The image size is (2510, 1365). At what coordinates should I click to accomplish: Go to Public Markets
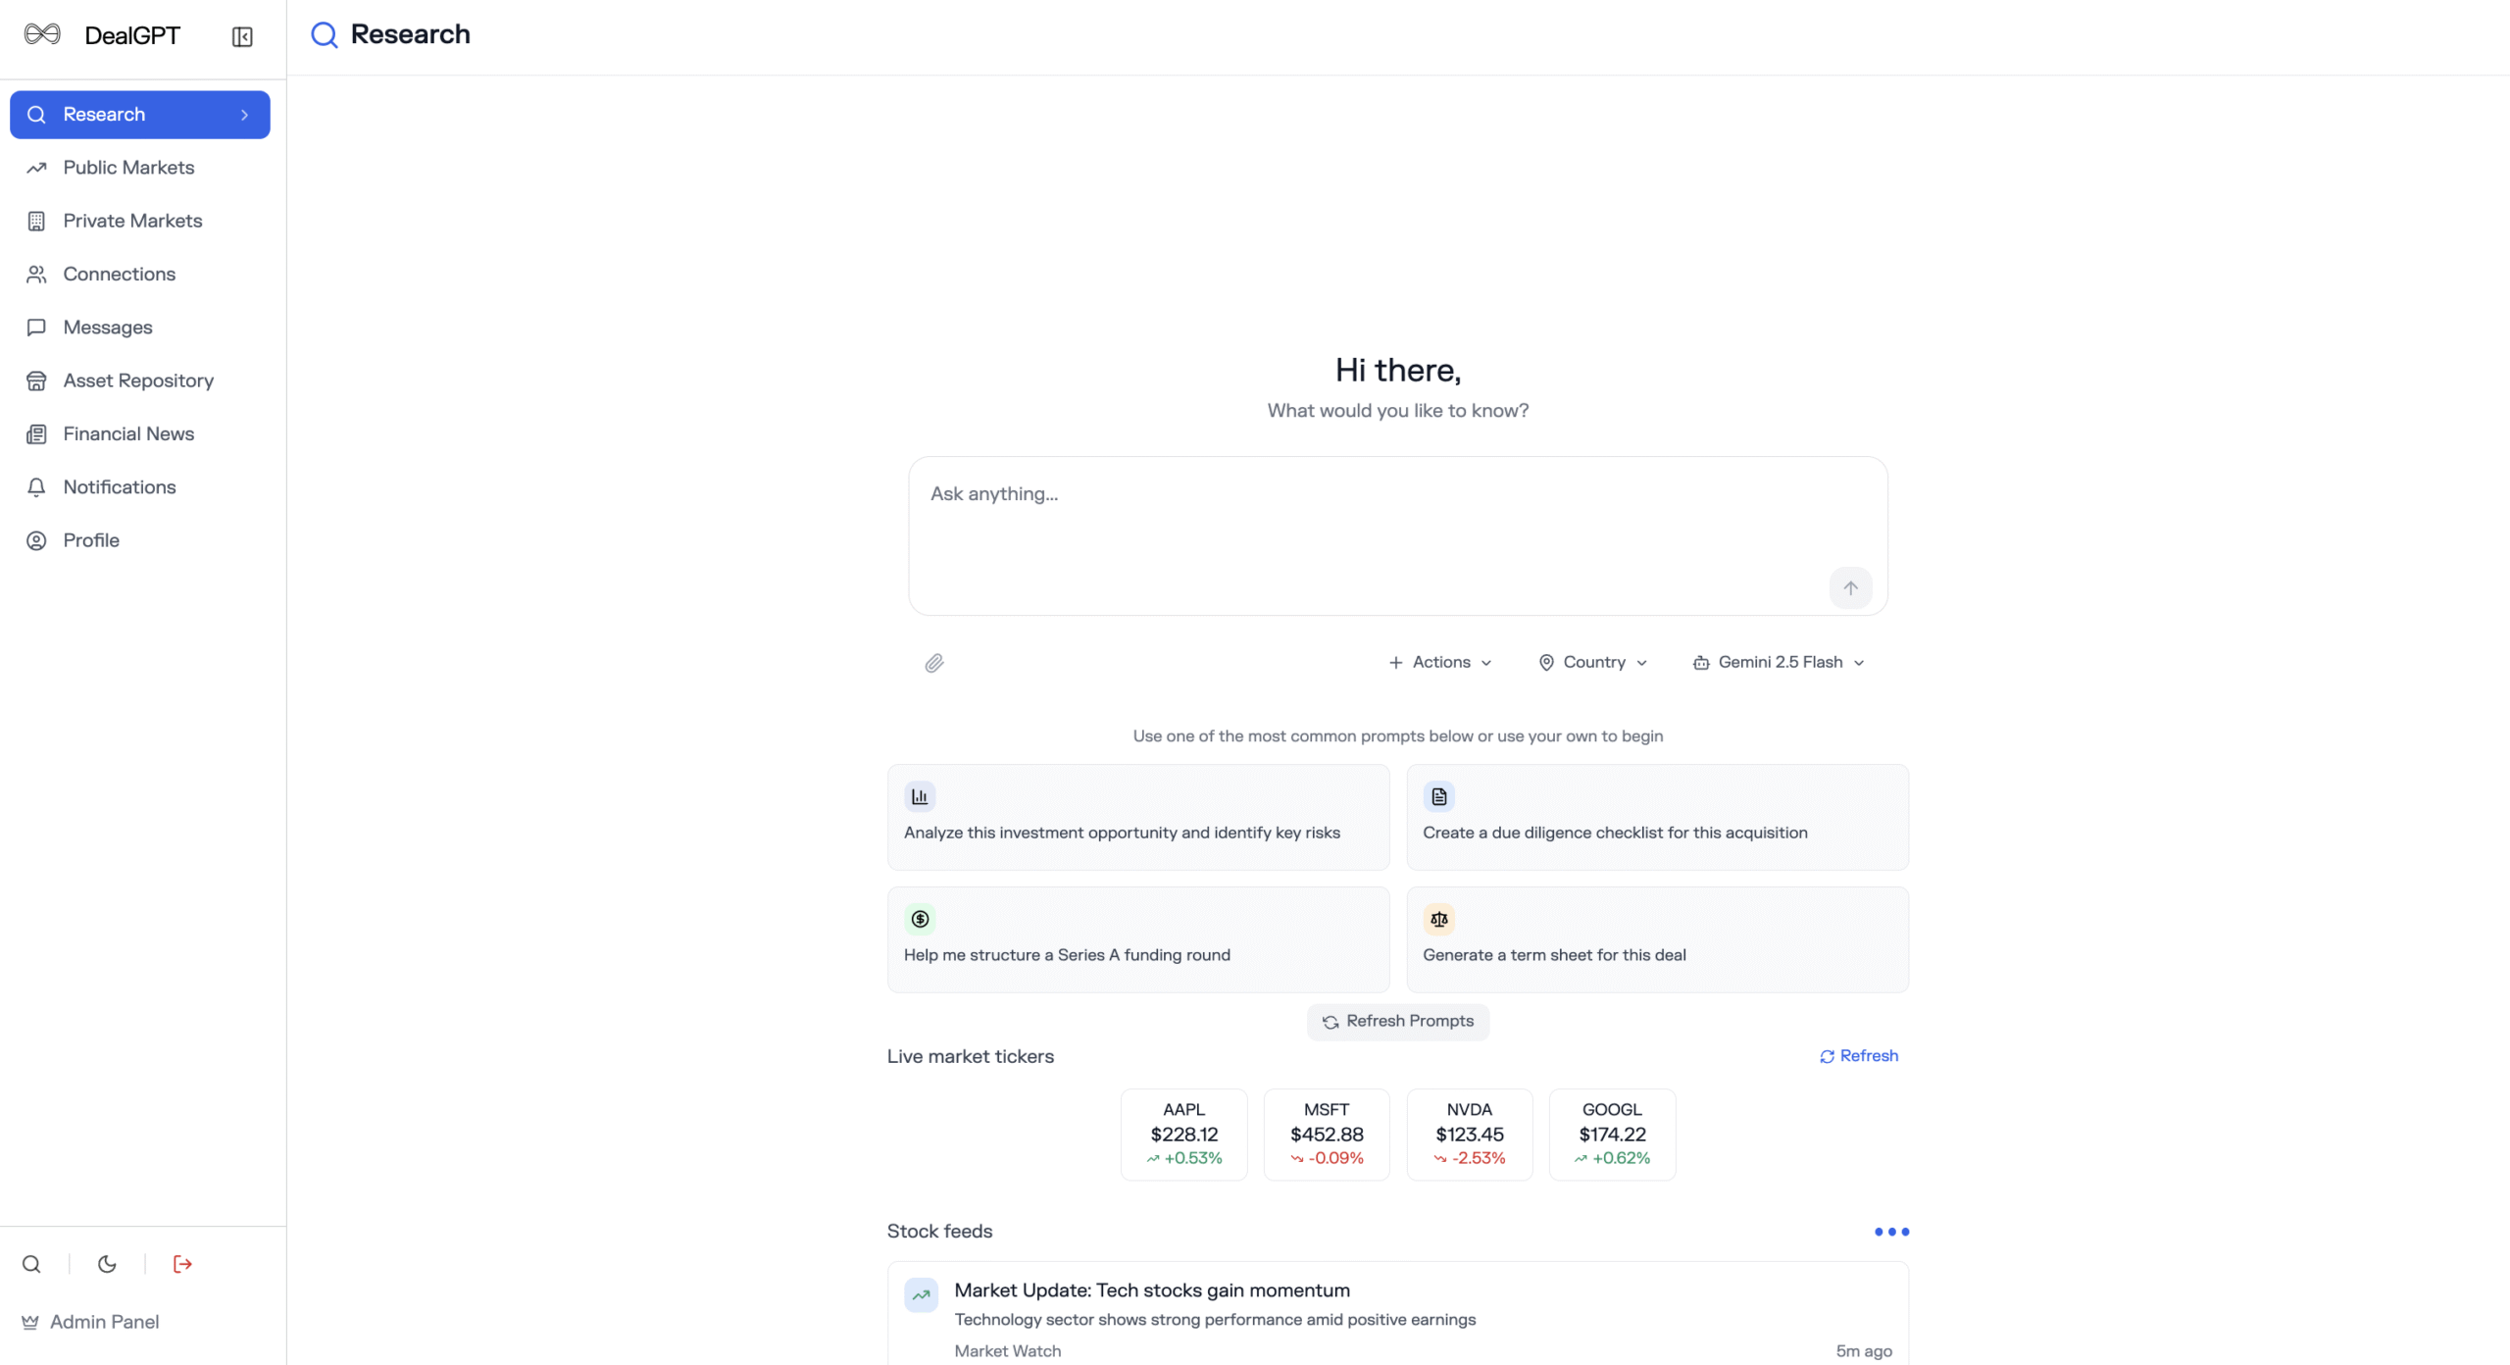point(128,168)
